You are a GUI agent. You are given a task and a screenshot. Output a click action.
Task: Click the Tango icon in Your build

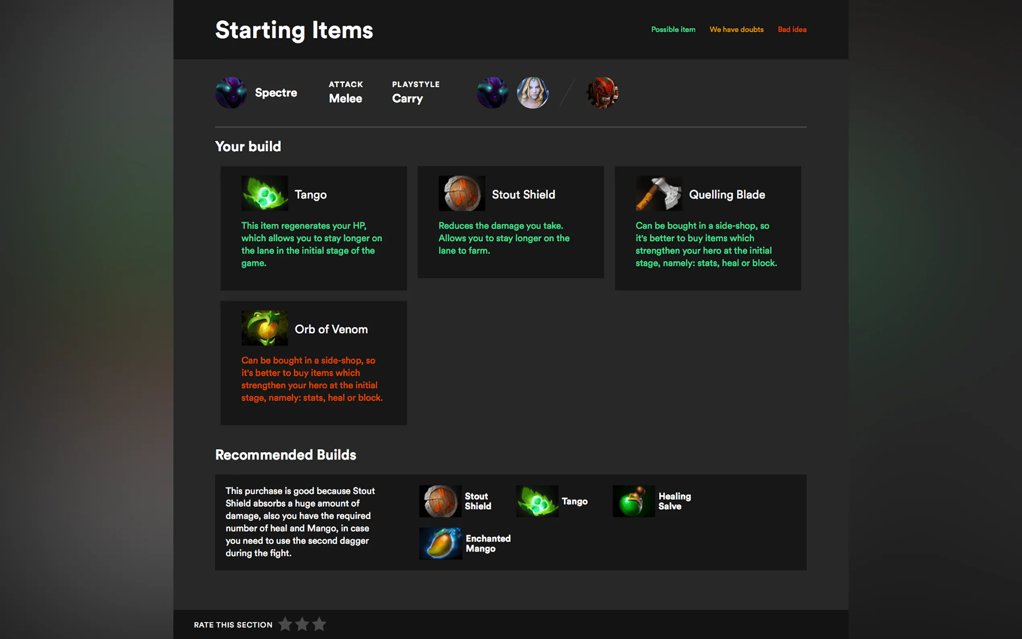(264, 194)
